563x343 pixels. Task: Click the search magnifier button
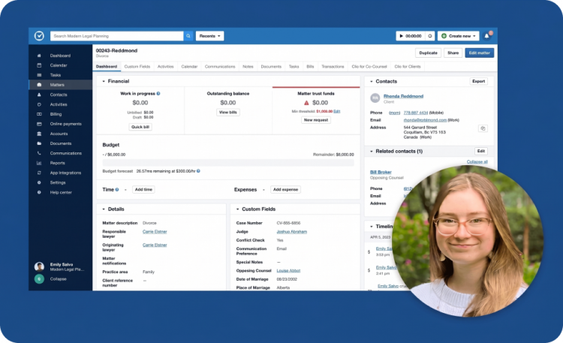(188, 36)
